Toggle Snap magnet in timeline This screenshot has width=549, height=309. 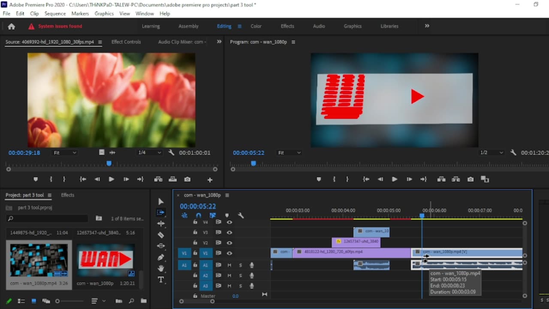198,215
